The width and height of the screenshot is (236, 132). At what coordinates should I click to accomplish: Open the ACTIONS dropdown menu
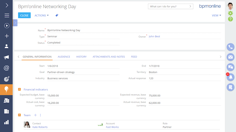pos(42,16)
